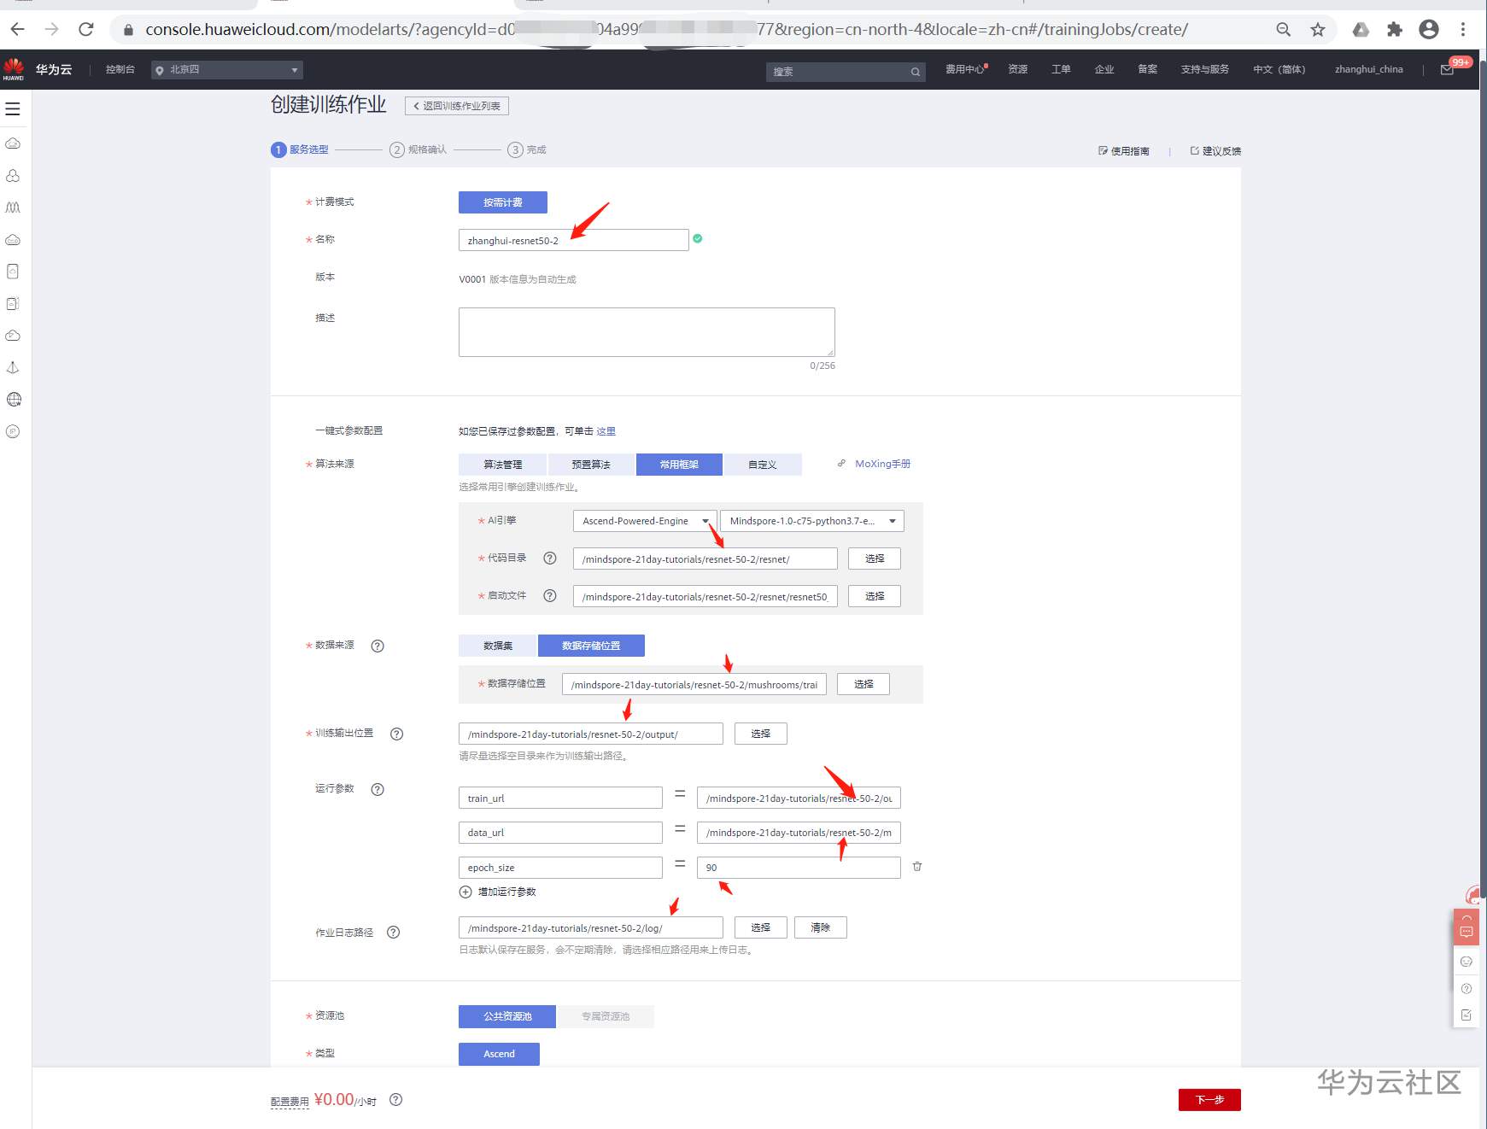The height and width of the screenshot is (1129, 1487).
Task: Select the 专属资源池 resource pool
Action: [606, 1016]
